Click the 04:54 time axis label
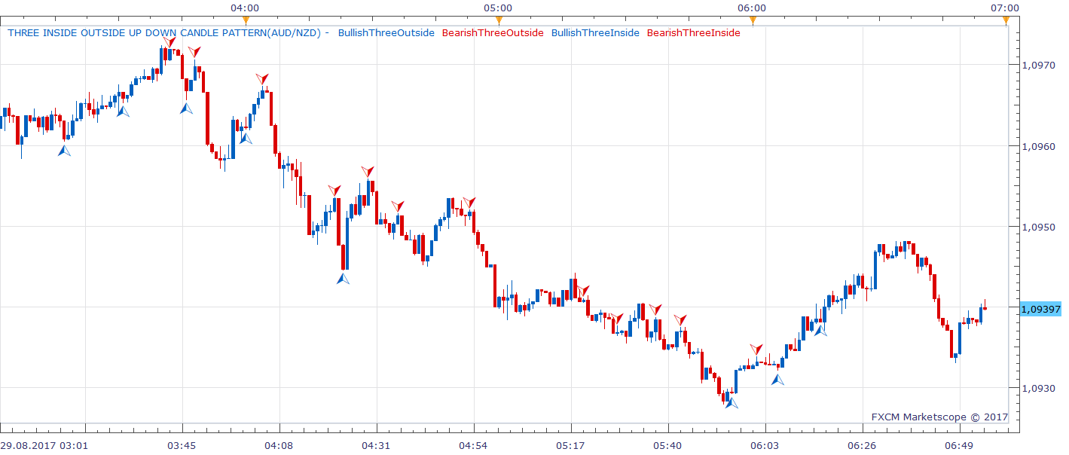The width and height of the screenshot is (1069, 455). 473,445
